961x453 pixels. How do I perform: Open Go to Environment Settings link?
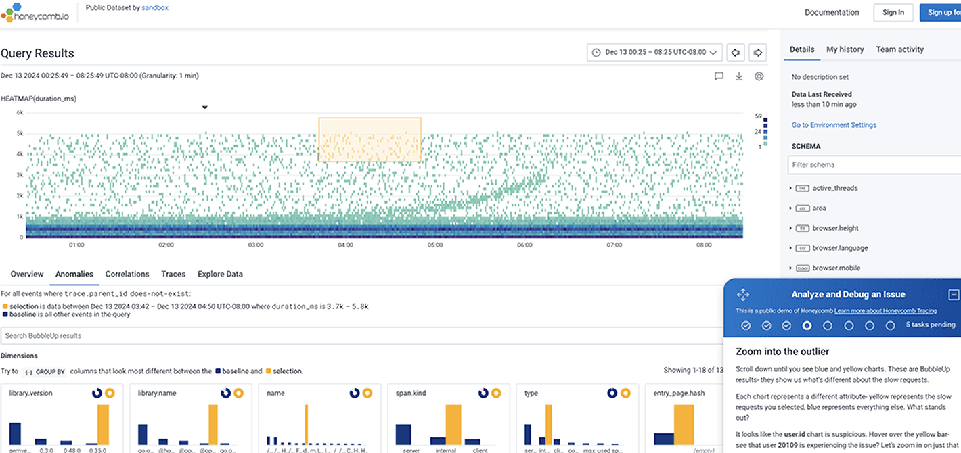[834, 125]
